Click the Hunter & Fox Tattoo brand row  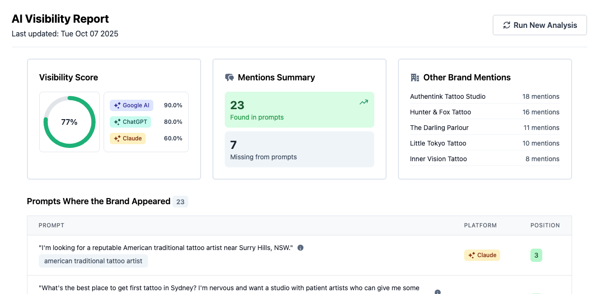pyautogui.click(x=485, y=112)
